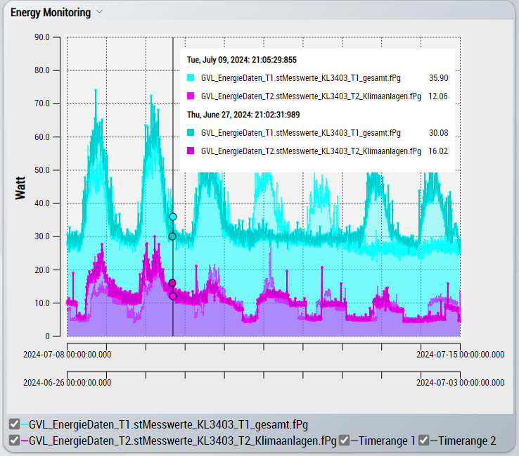Click the 2024-07-08 start label on x-axis
519x456 pixels.
click(x=68, y=355)
